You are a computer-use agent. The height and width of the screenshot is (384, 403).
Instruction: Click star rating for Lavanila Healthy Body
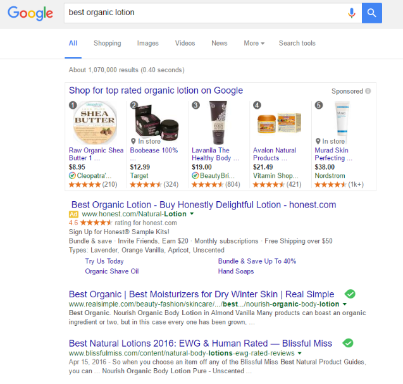click(208, 185)
